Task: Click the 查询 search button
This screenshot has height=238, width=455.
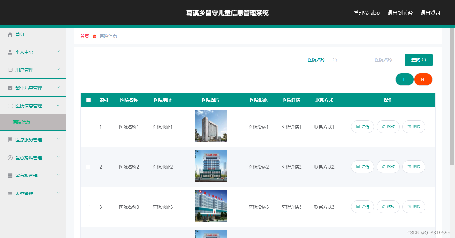Action: [x=419, y=60]
